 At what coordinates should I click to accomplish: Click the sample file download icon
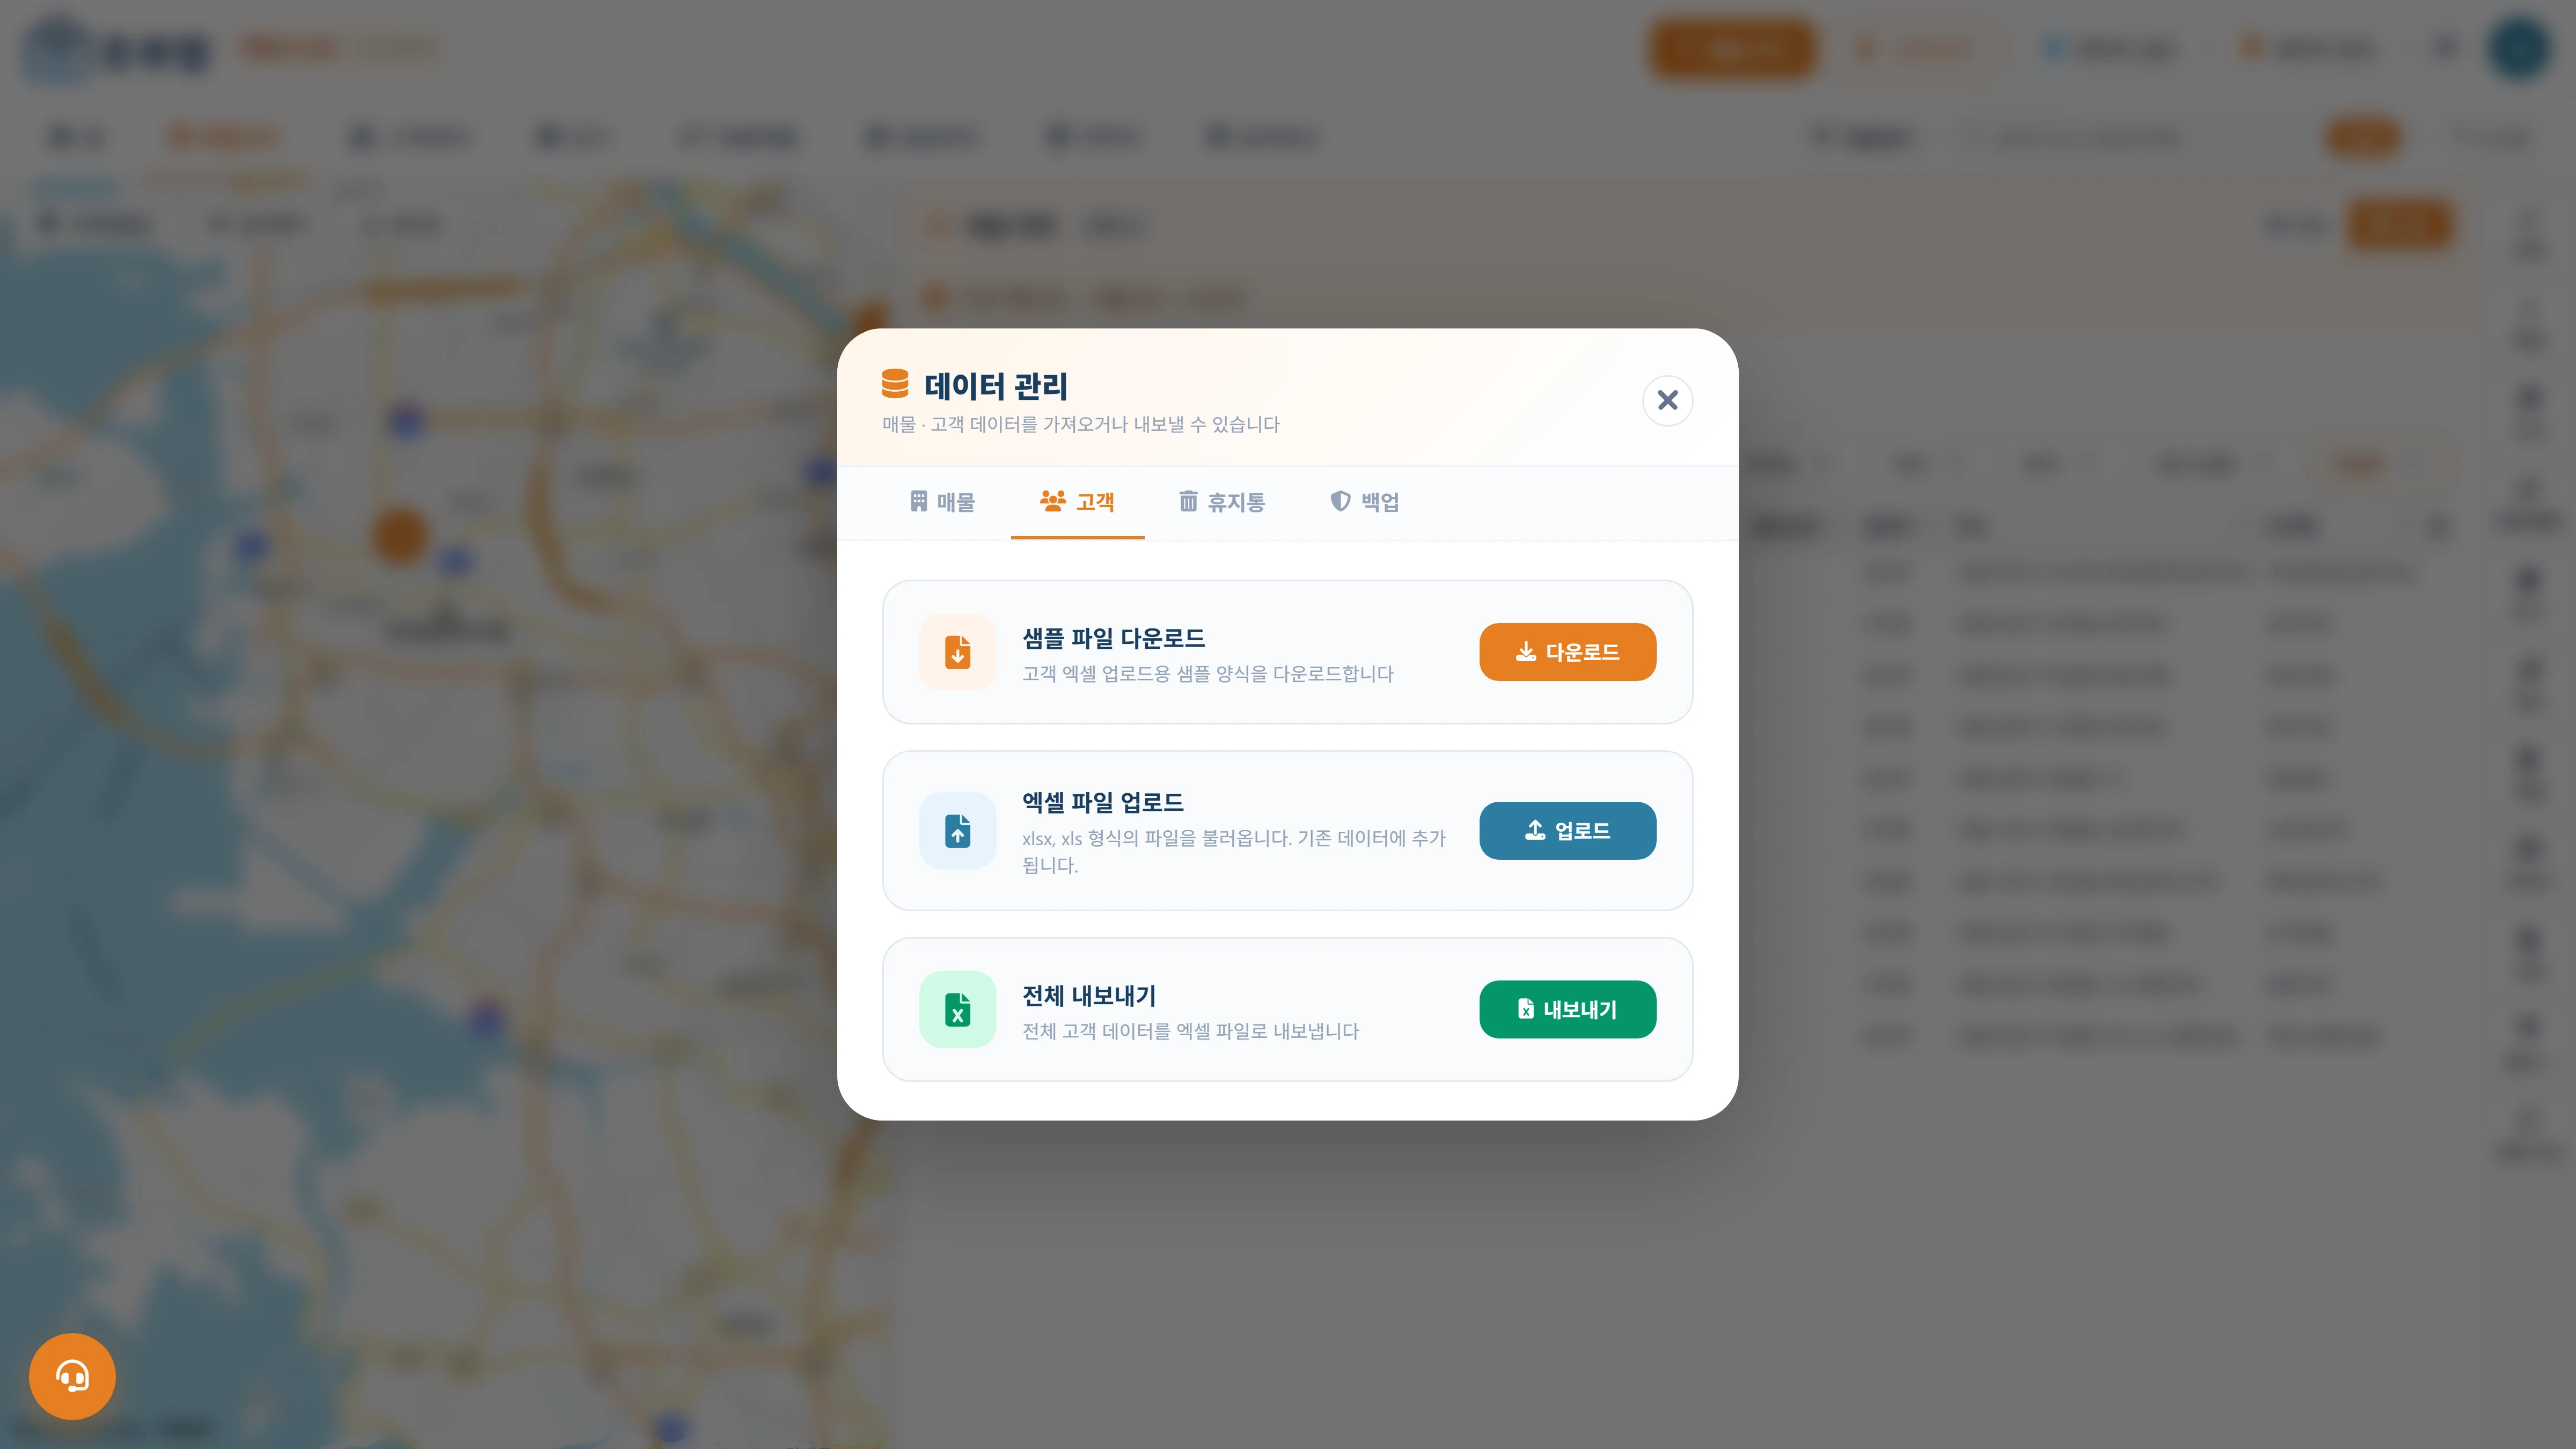pos(957,652)
